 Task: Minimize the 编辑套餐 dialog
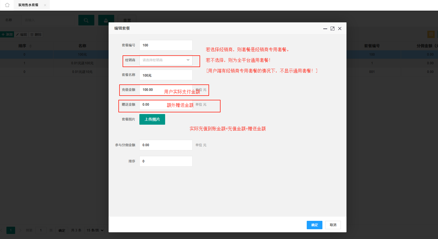coord(325,29)
